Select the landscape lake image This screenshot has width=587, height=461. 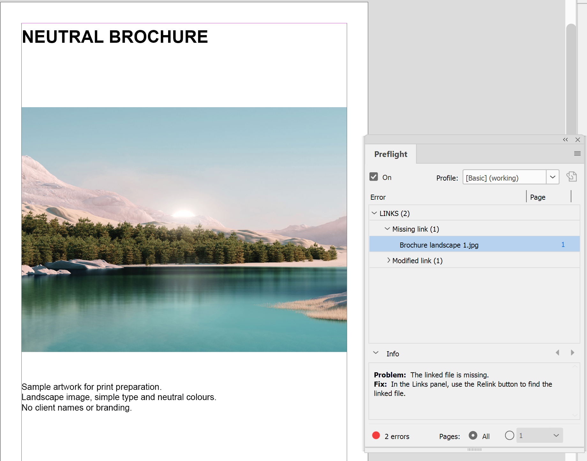click(x=184, y=229)
